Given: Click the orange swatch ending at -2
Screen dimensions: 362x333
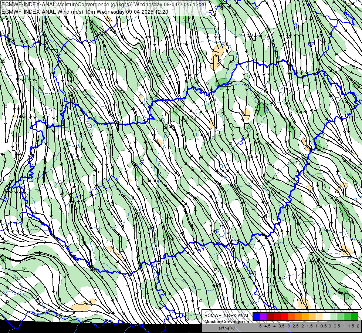Looking at the screenshot, I should coord(298,316).
